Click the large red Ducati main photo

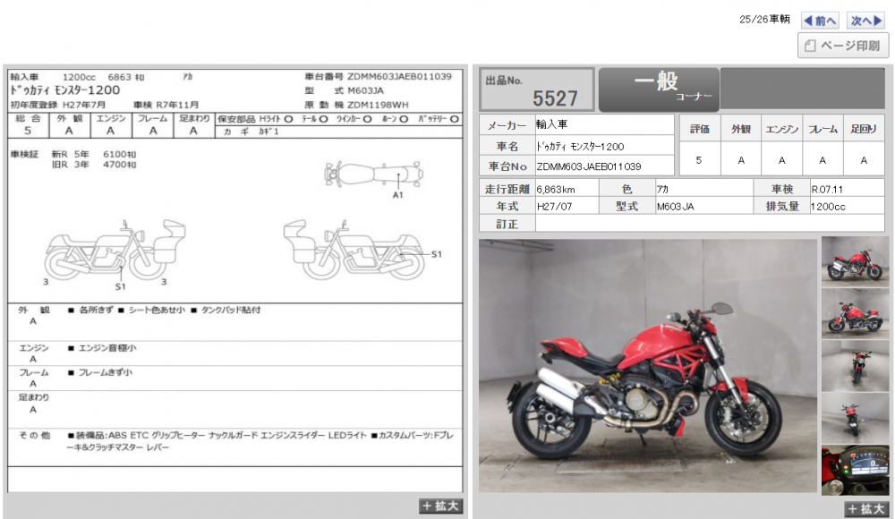pyautogui.click(x=648, y=365)
